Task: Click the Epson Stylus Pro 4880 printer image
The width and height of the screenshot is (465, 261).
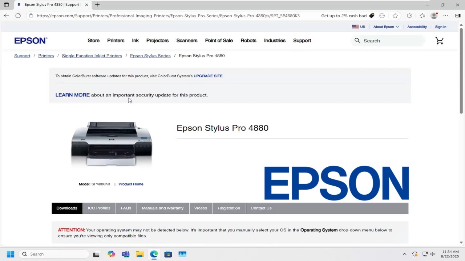Action: click(x=112, y=144)
